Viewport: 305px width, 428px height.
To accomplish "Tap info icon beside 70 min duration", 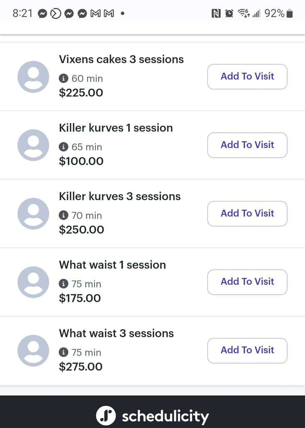I will 63,216.
